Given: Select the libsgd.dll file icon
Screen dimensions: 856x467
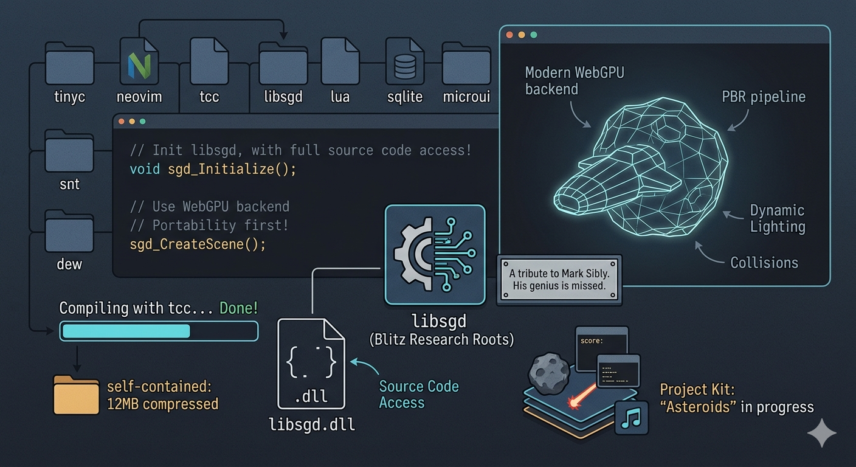Looking at the screenshot, I should coord(311,363).
